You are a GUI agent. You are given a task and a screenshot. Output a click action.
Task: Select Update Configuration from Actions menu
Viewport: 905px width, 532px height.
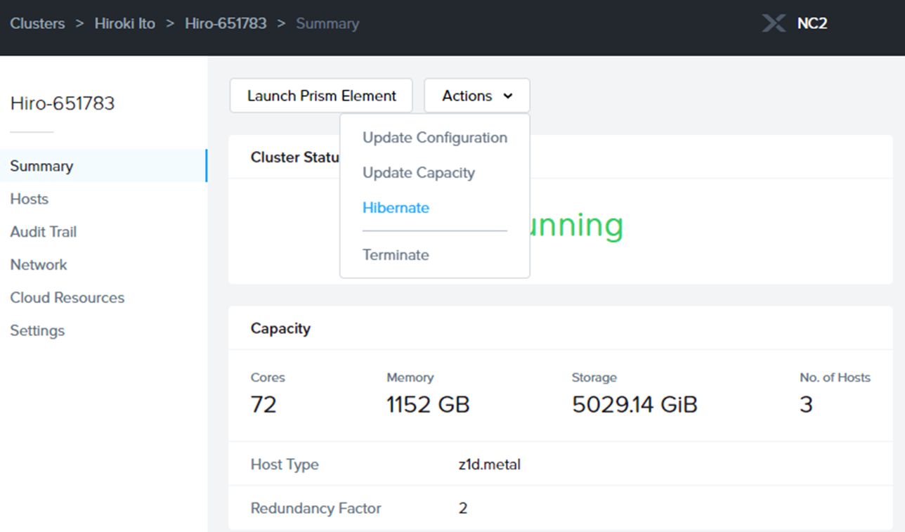pos(434,138)
